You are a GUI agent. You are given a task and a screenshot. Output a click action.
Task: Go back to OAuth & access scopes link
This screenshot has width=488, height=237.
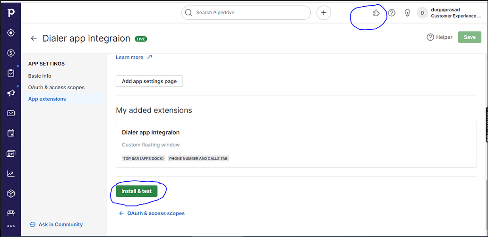coord(152,213)
